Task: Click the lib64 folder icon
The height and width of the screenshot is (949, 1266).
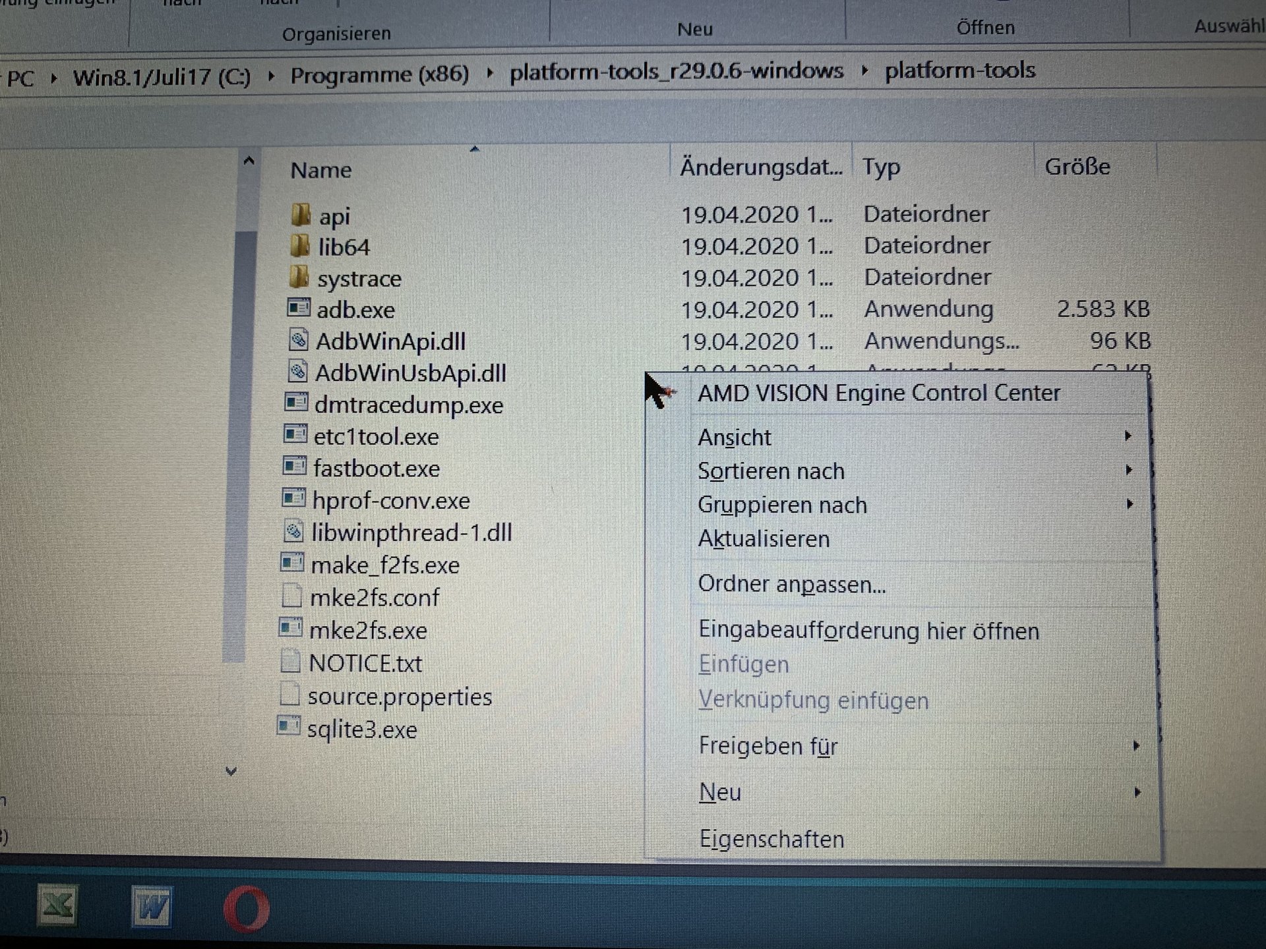Action: pos(300,246)
